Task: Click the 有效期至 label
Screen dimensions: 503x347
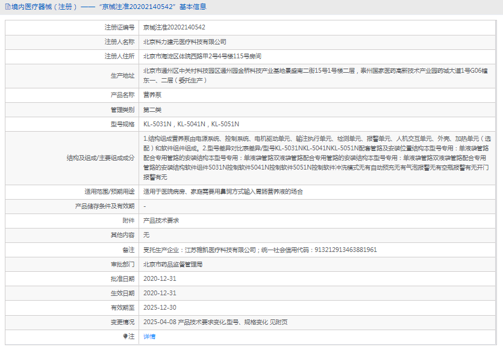Action: [x=122, y=308]
